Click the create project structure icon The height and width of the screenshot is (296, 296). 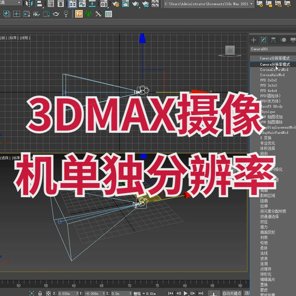(278, 4)
